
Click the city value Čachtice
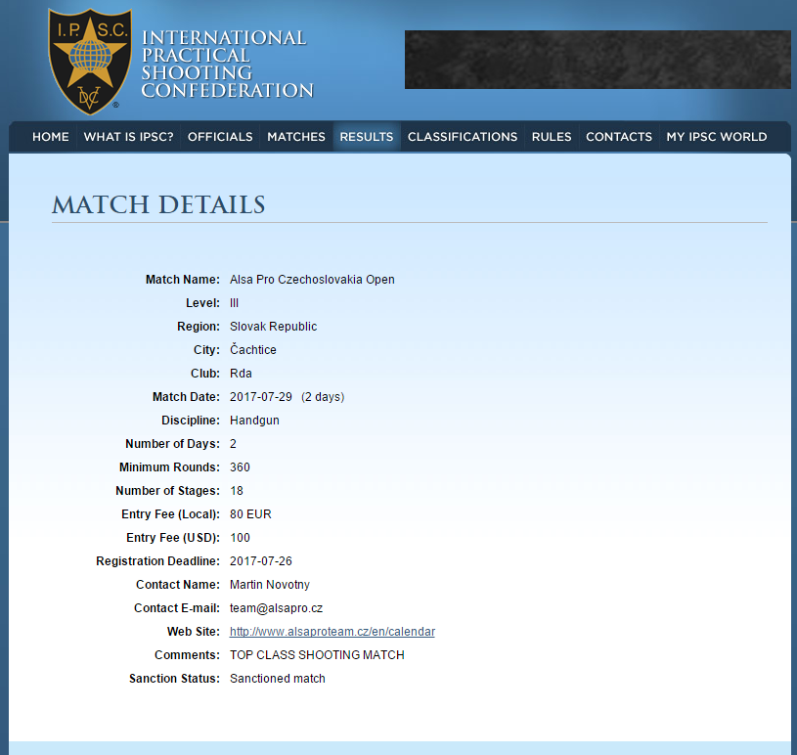click(253, 349)
